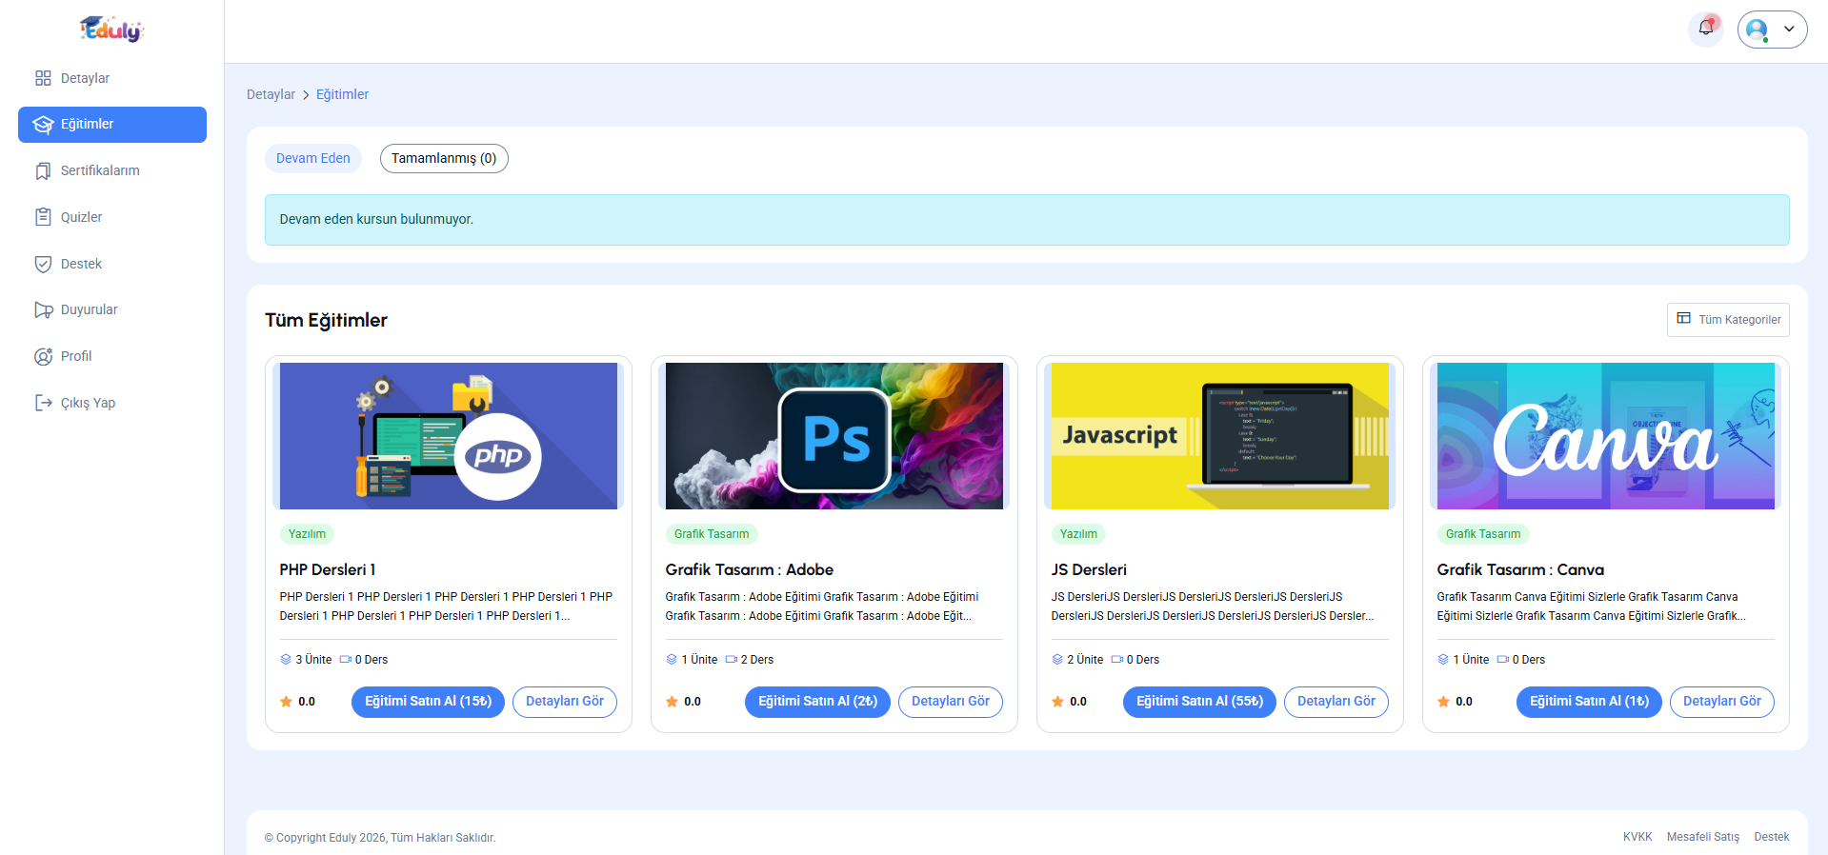Click the JS Dersleri course title
Viewport: 1828px width, 855px height.
[x=1089, y=569]
